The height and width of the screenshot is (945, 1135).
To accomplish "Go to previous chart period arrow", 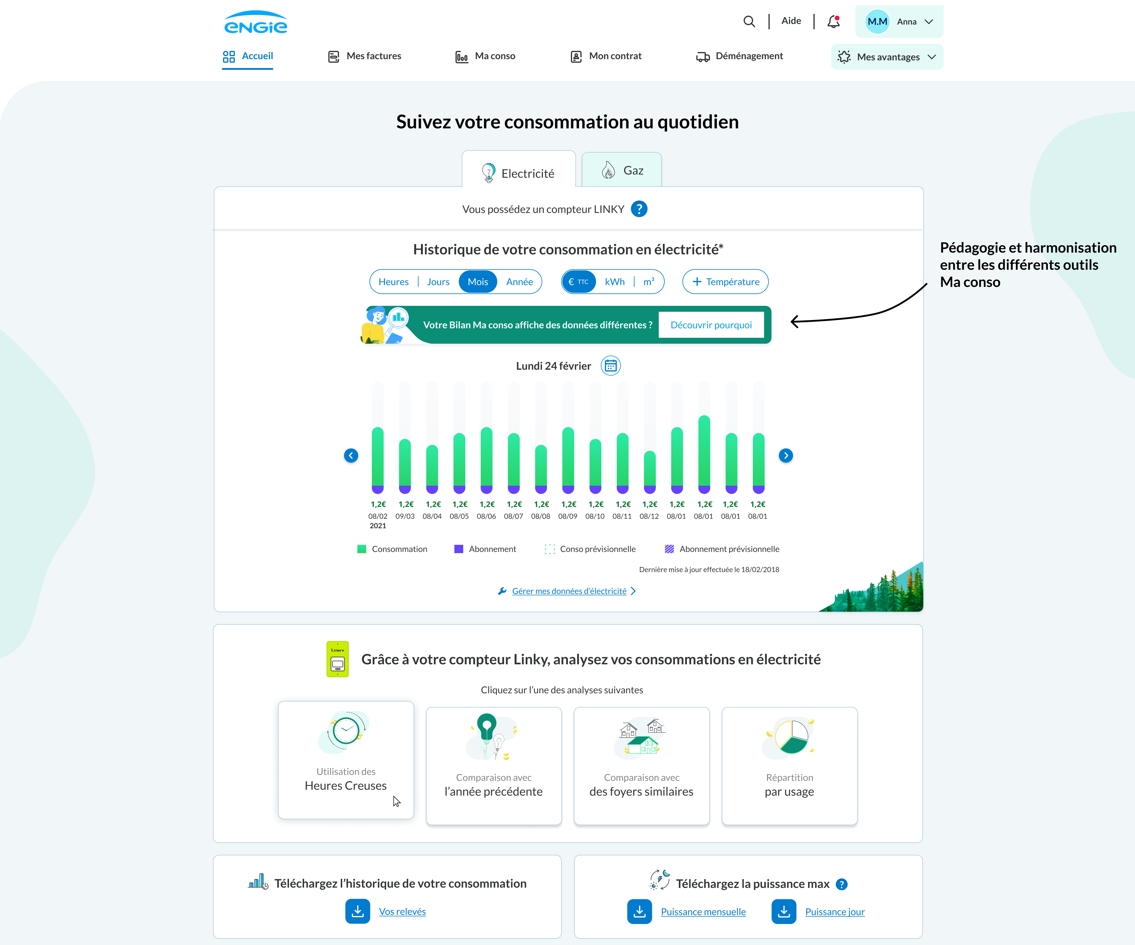I will (351, 455).
